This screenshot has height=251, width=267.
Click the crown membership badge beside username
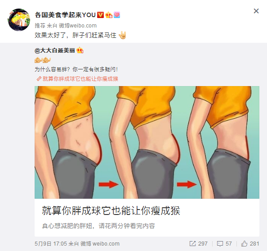tap(109, 15)
